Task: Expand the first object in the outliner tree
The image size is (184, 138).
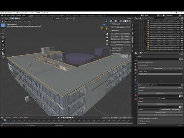Action: (146, 21)
